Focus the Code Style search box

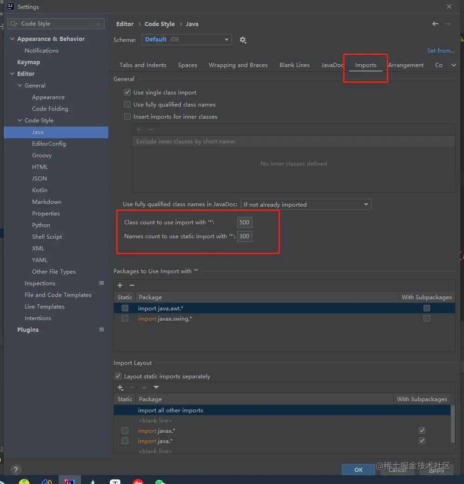[56, 24]
